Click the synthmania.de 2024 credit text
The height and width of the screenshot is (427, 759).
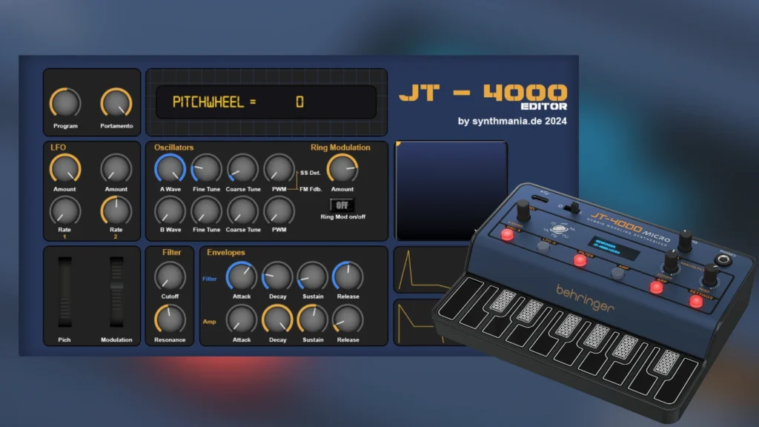[x=512, y=121]
